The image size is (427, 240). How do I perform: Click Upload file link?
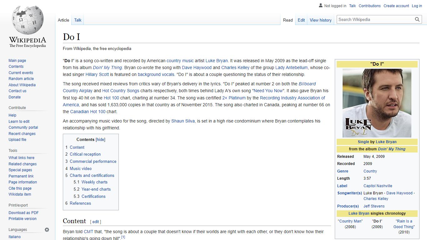click(x=18, y=140)
